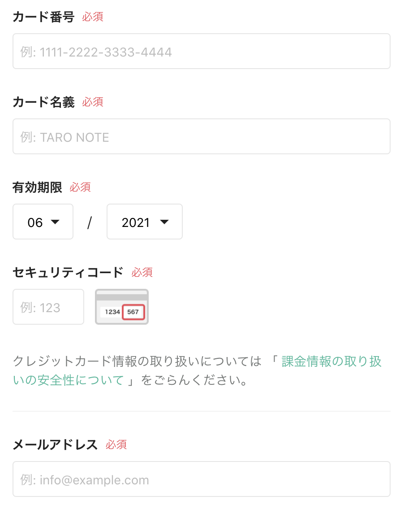Click the メールアドレス field label
Screen dimensions: 404x505
tap(56, 445)
